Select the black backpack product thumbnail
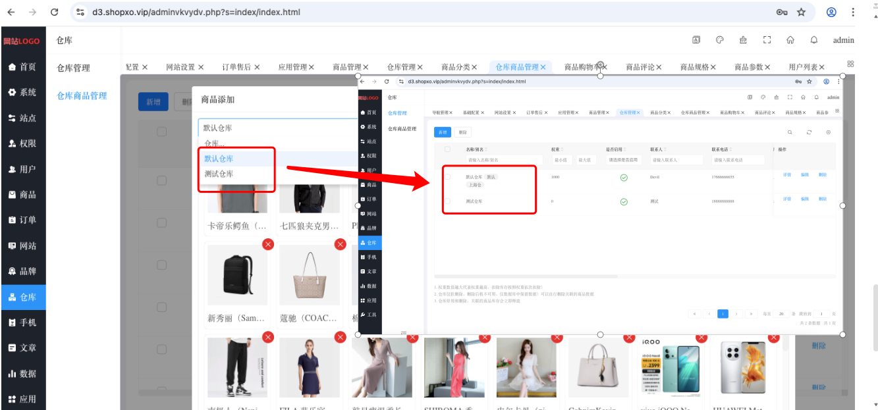 pos(237,275)
